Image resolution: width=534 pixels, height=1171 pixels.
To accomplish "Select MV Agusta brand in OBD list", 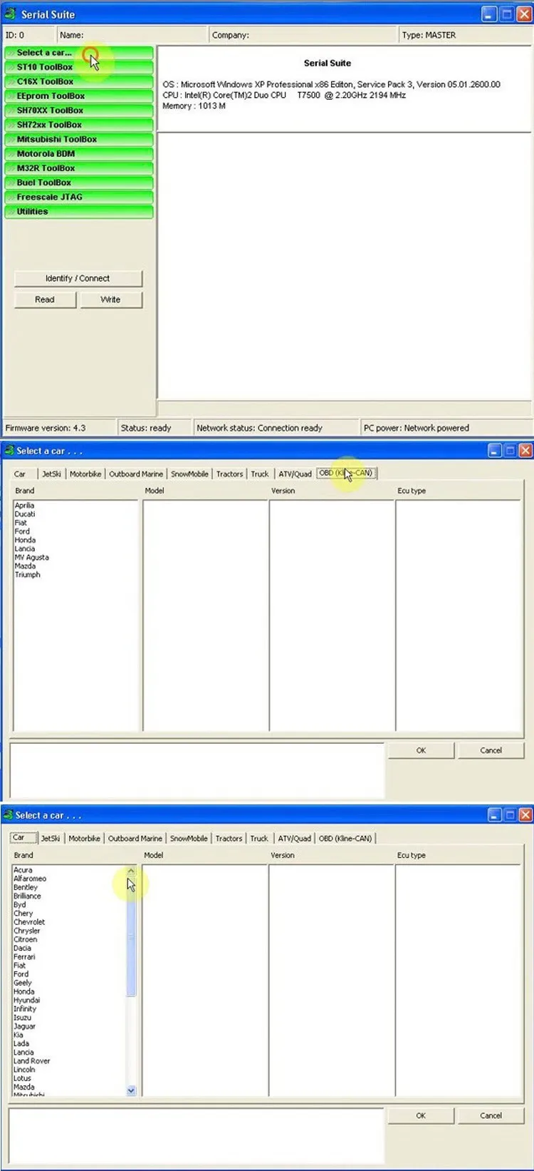I will pos(32,558).
